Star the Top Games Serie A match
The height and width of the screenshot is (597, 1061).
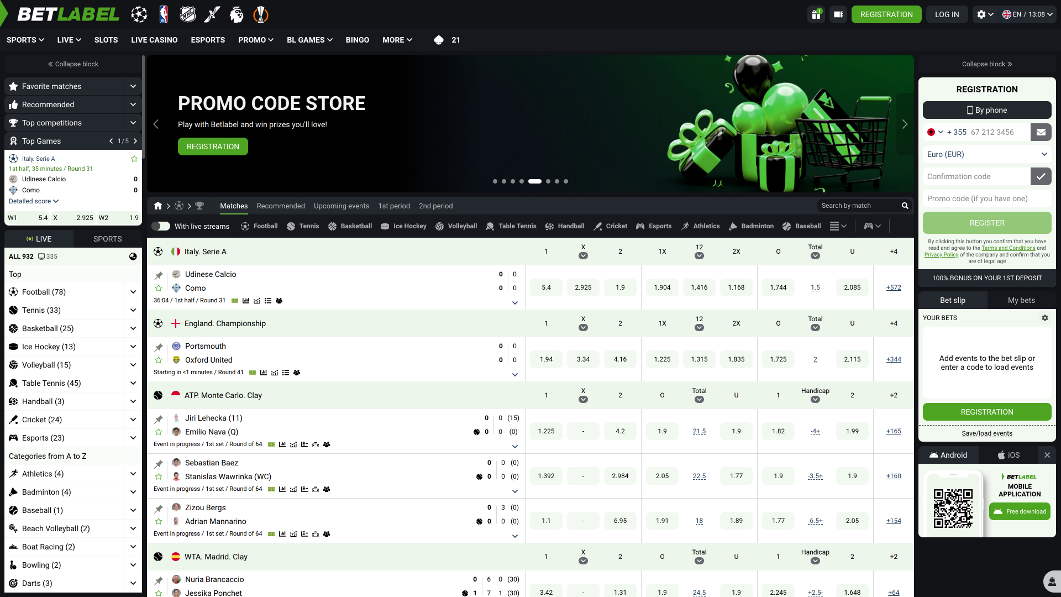point(134,159)
